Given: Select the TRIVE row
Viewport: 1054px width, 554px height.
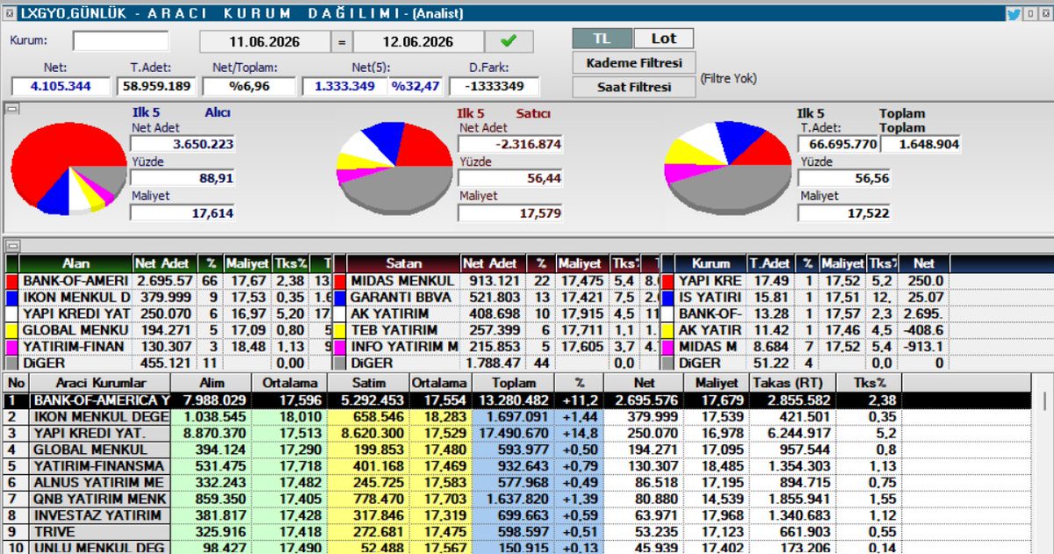Looking at the screenshot, I should 518,532.
